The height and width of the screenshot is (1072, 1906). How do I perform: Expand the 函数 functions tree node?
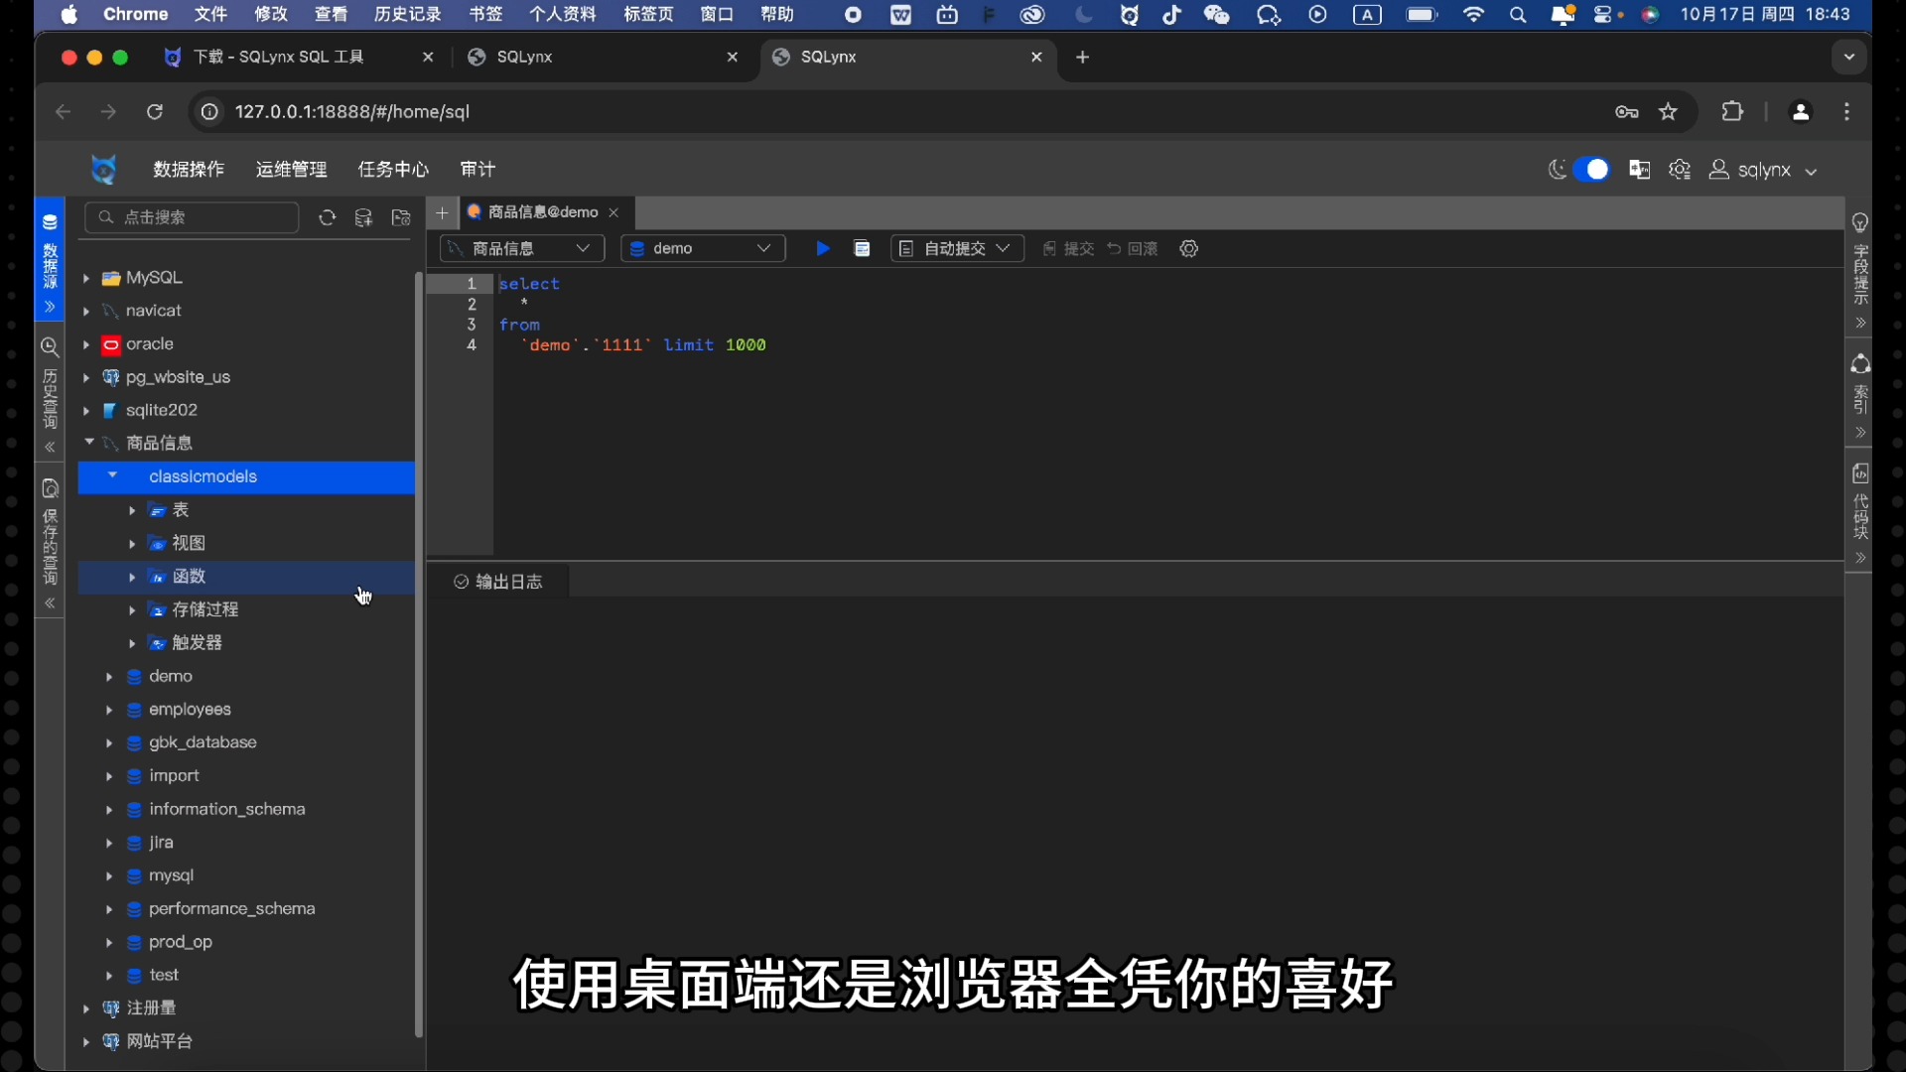131,576
